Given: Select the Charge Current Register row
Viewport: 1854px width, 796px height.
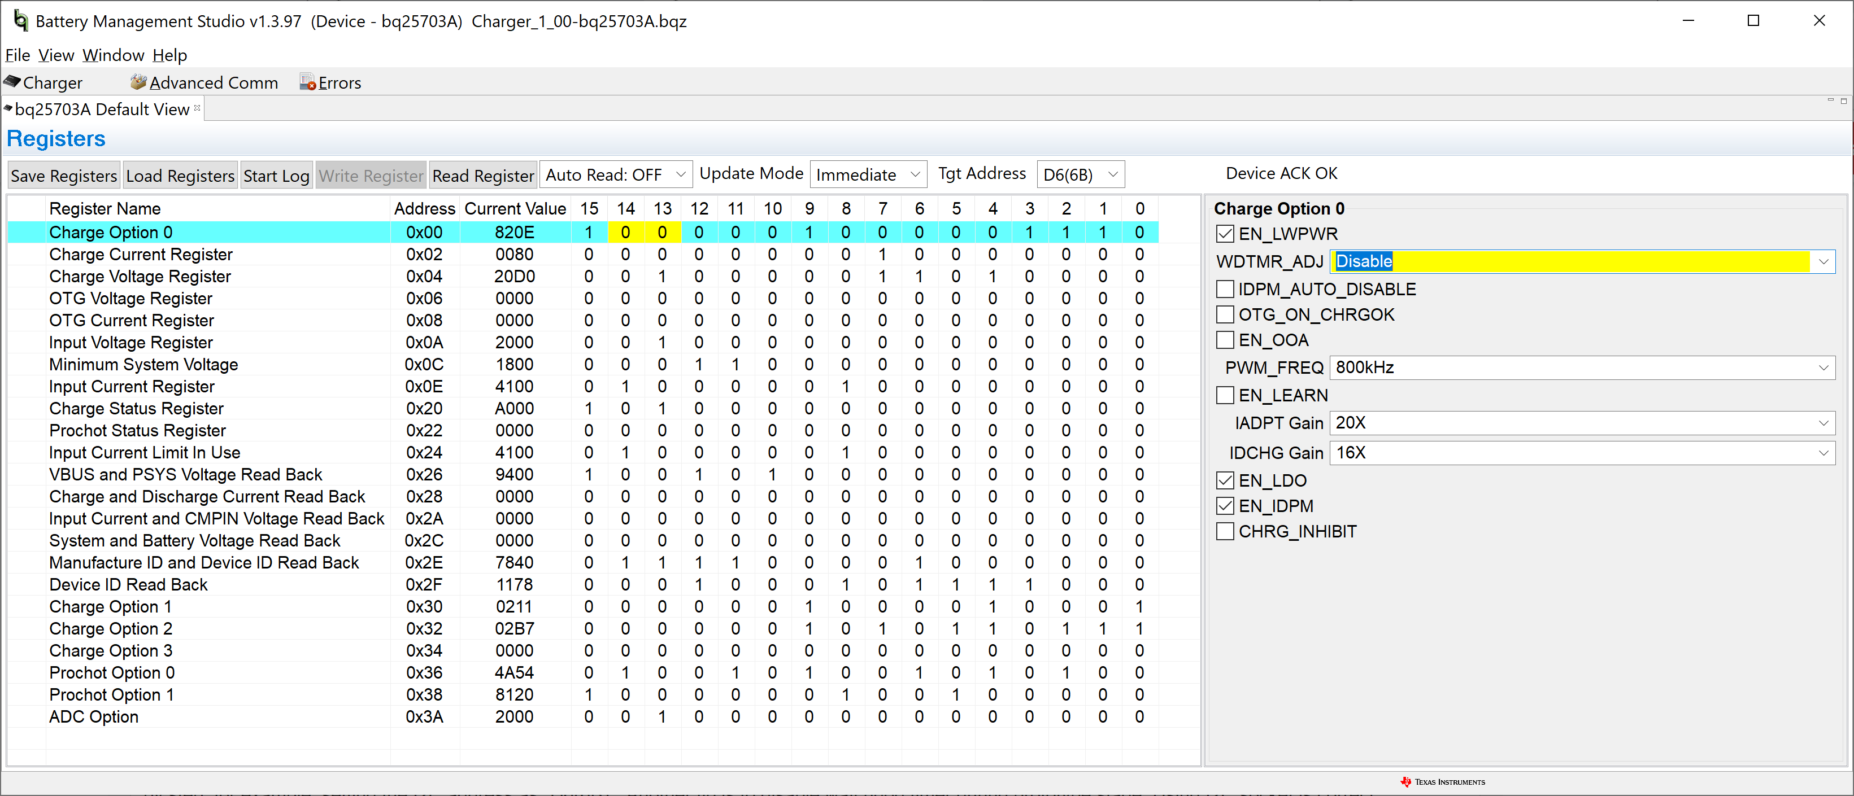Looking at the screenshot, I should (x=583, y=255).
